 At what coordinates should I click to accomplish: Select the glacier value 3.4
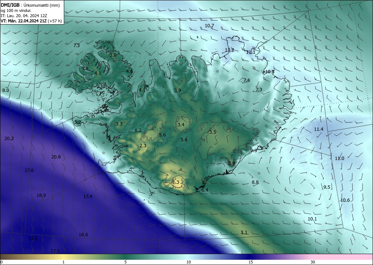coord(181,124)
